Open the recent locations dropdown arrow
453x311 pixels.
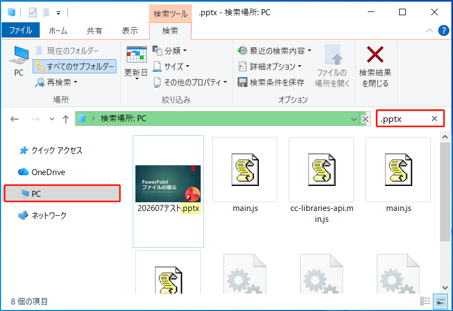pyautogui.click(x=52, y=119)
